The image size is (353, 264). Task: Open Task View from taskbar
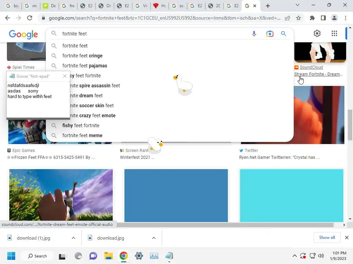pos(62,256)
